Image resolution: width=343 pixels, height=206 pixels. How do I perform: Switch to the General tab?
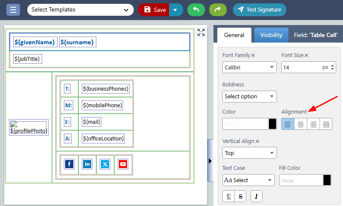click(x=234, y=35)
